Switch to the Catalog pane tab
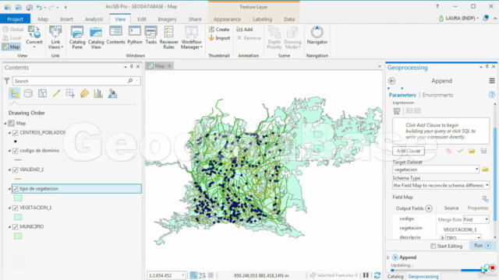The height and width of the screenshot is (280, 499). click(x=395, y=277)
